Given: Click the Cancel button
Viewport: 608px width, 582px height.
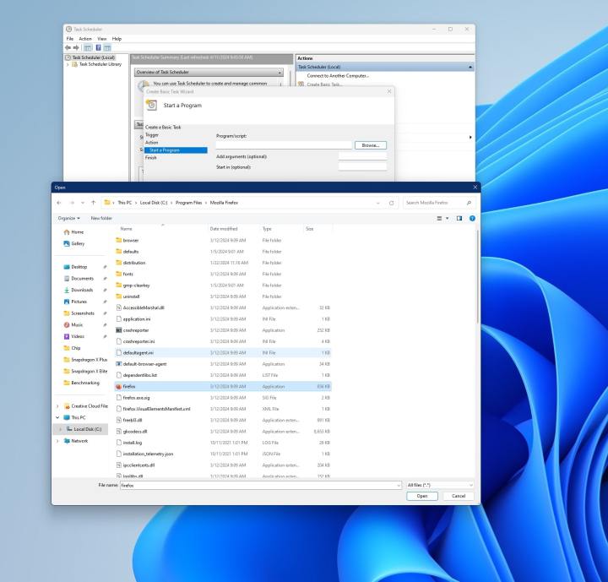Looking at the screenshot, I should pyautogui.click(x=458, y=497).
